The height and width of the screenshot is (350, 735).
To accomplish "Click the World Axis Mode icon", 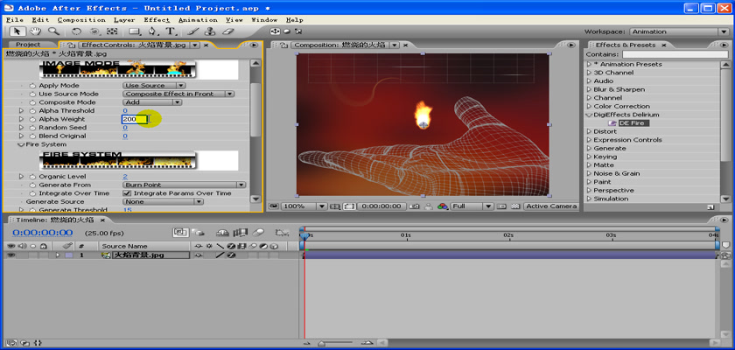I will point(286,31).
